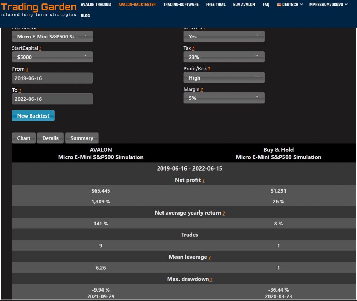Open the Free Trial page
357x301 pixels.
pos(216,5)
